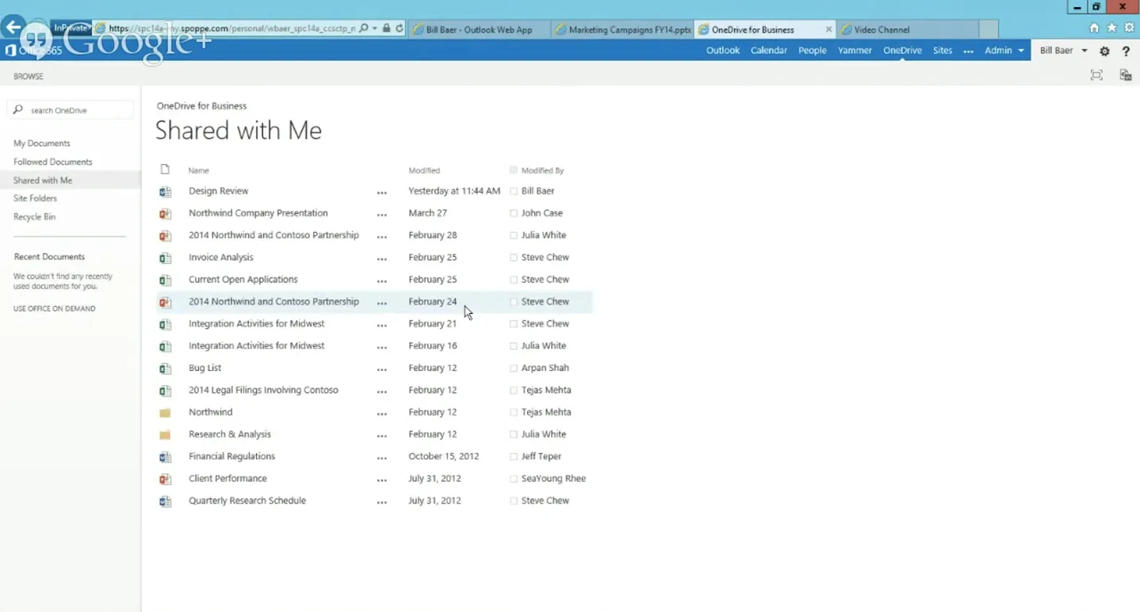Click the browser back arrow button

tap(13, 27)
